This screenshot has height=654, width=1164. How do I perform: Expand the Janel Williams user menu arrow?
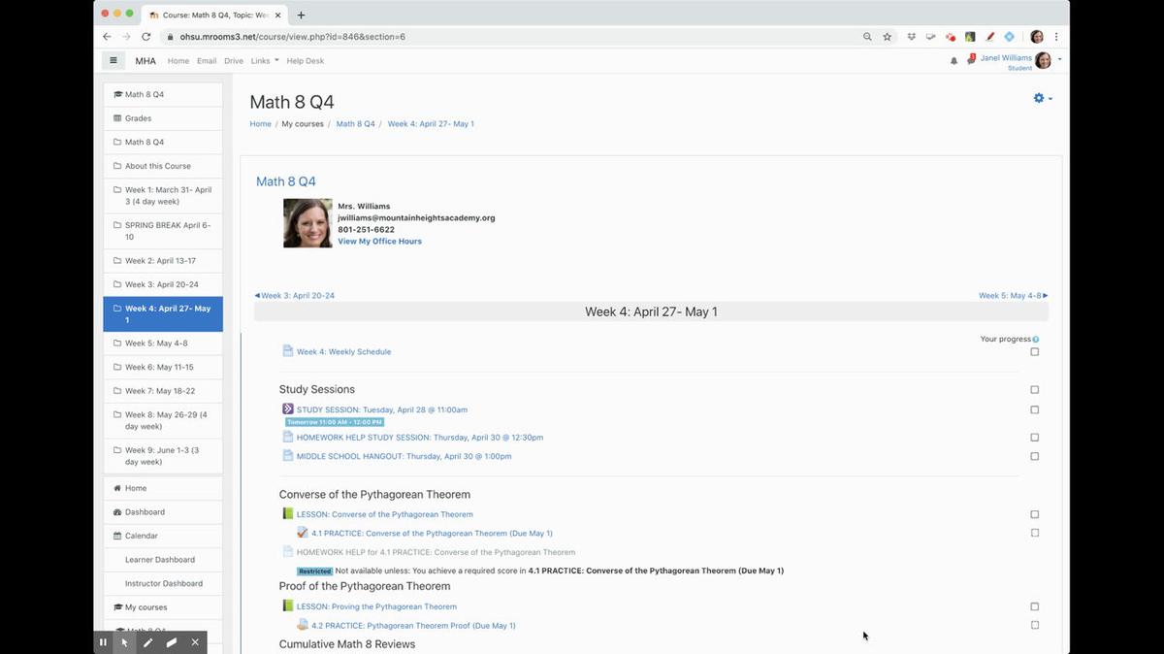click(1059, 59)
